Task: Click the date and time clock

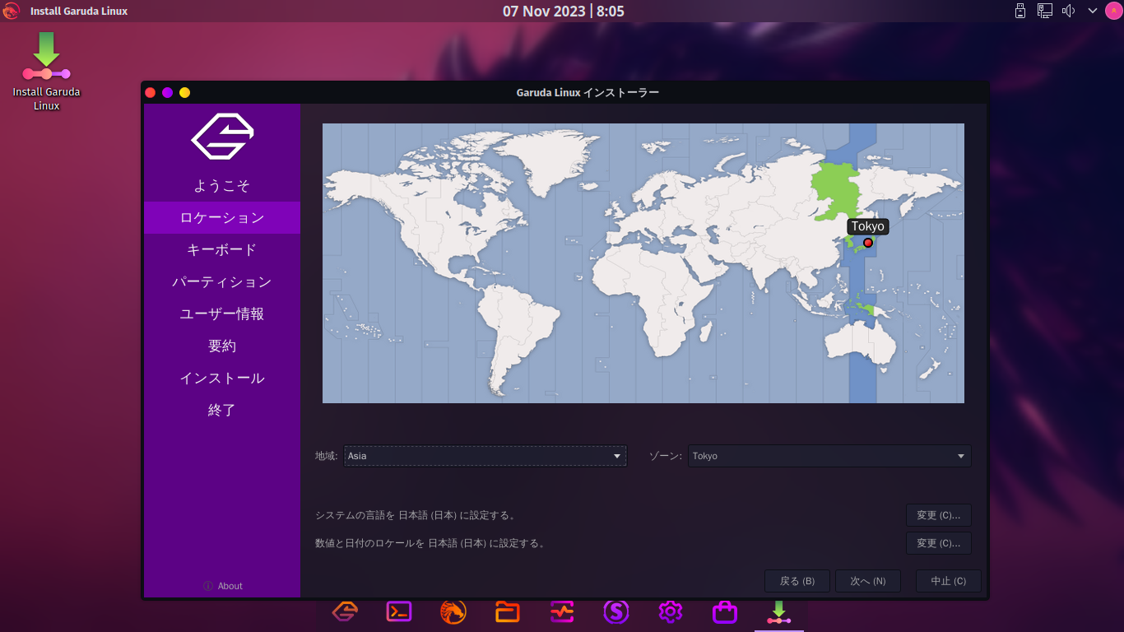Action: pyautogui.click(x=564, y=12)
